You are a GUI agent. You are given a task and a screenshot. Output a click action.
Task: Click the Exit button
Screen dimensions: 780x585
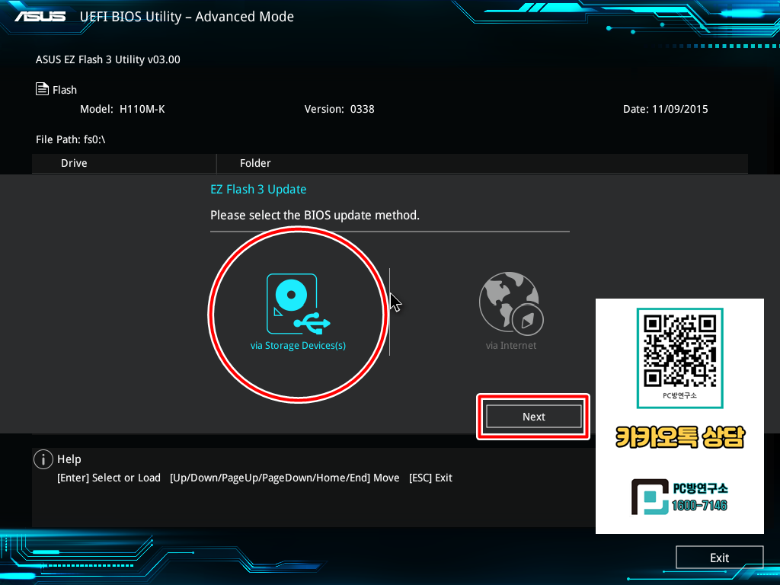[719, 558]
